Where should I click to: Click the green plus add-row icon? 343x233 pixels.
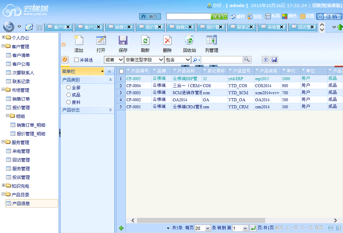coord(121,228)
